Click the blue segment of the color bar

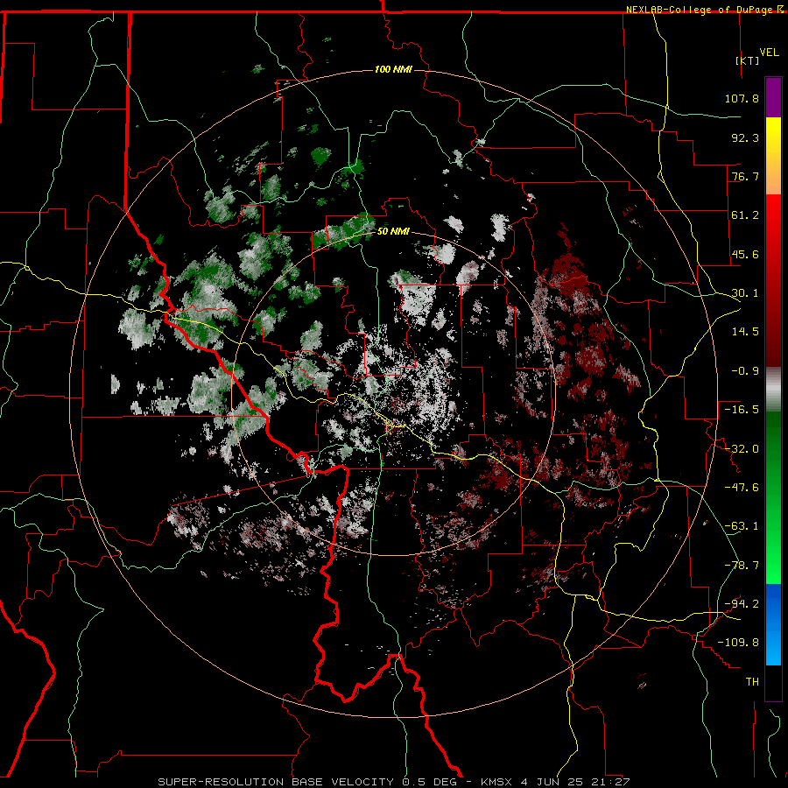[773, 624]
